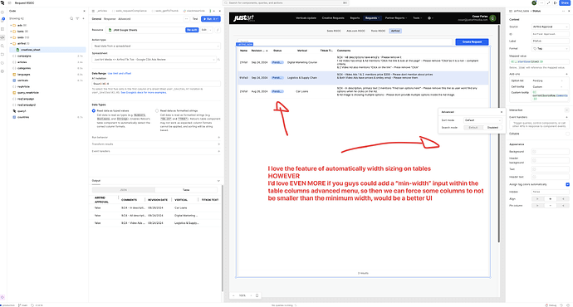
Task: Select Read data as typed values
Action: [94, 110]
